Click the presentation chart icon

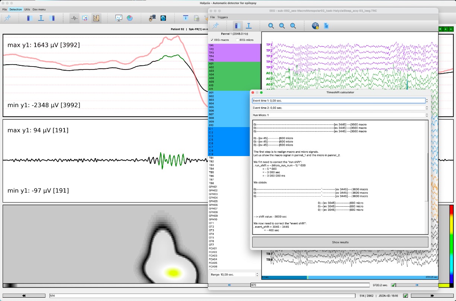[x=118, y=18]
